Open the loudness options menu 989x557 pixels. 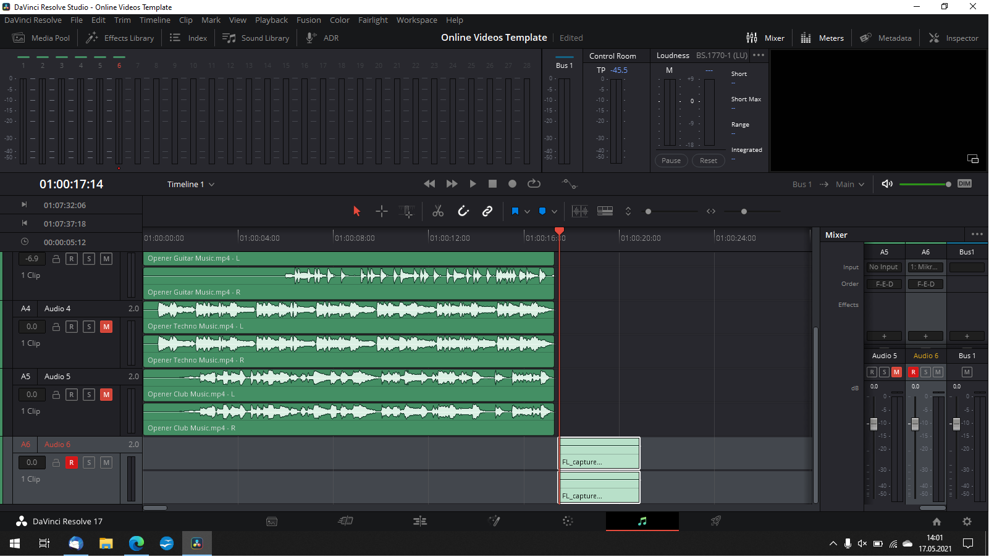pos(759,55)
